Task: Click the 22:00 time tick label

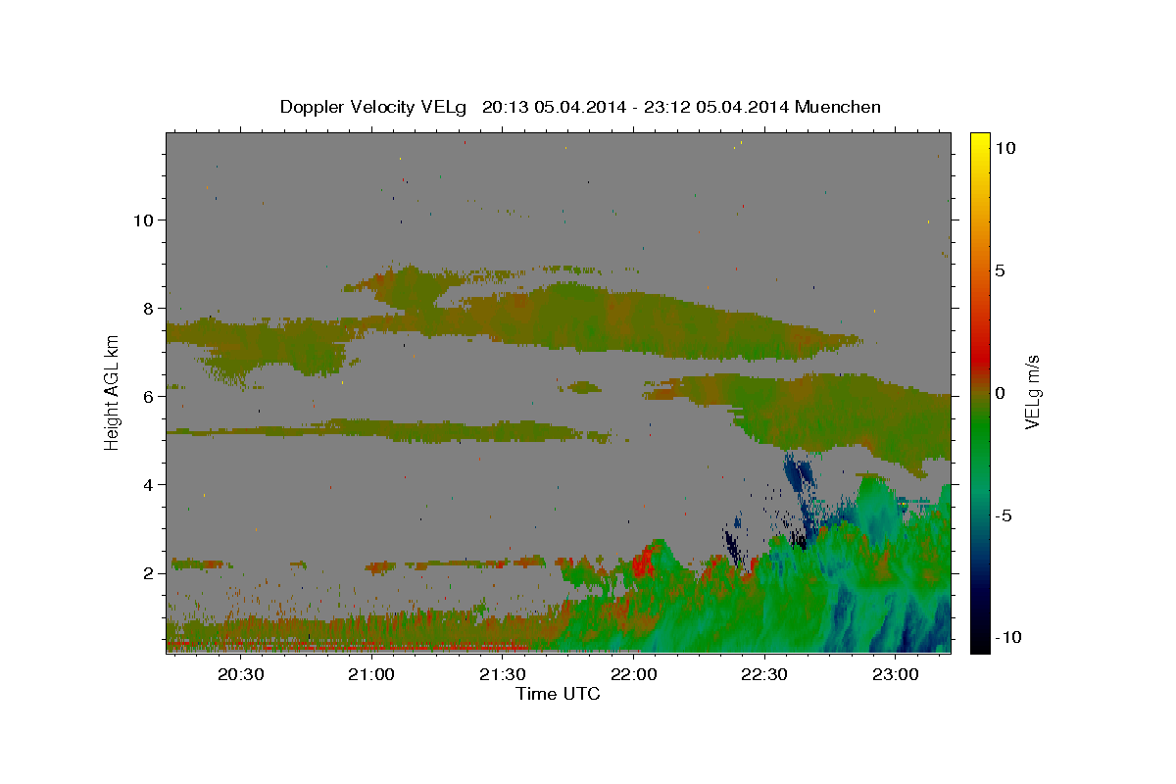Action: (x=634, y=675)
